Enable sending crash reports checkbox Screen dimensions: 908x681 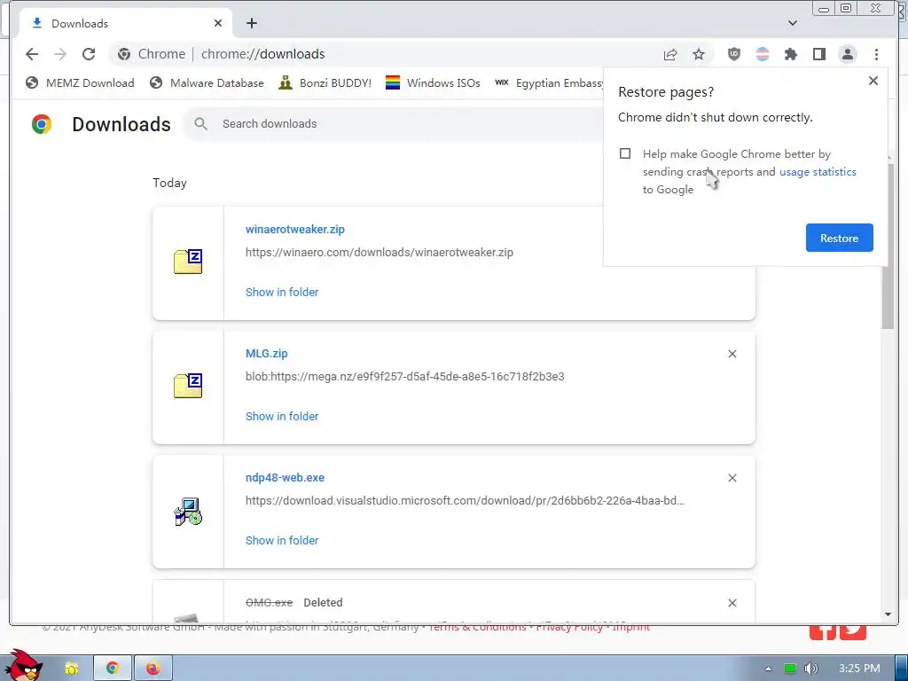(625, 153)
